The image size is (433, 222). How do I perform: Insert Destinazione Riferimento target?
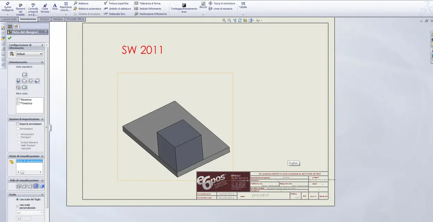click(x=151, y=14)
